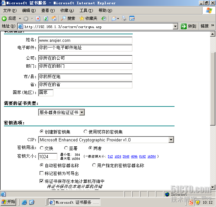This screenshot has width=216, height=207.
Task: Click the Refresh page icon
Action: (46, 18)
